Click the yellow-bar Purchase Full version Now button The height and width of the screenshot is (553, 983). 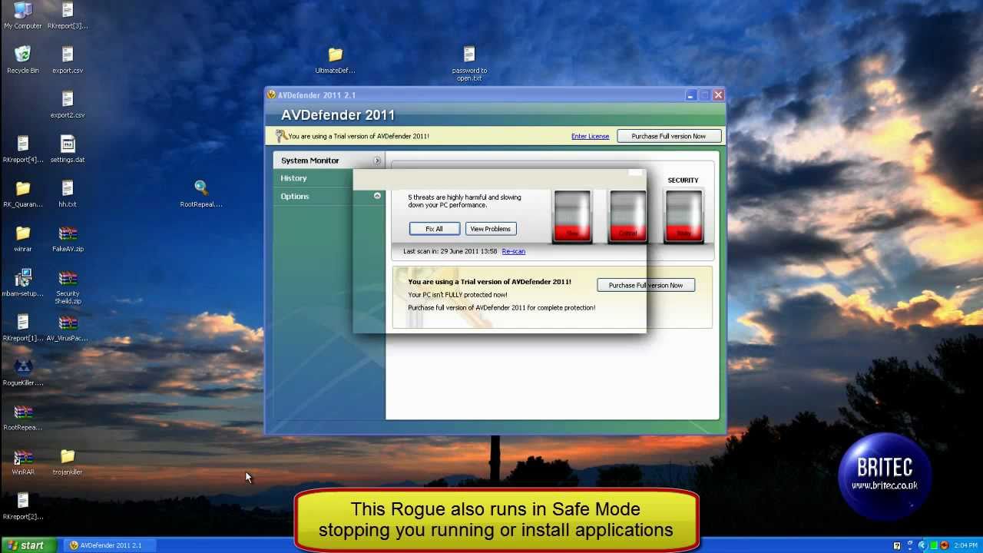coord(668,136)
